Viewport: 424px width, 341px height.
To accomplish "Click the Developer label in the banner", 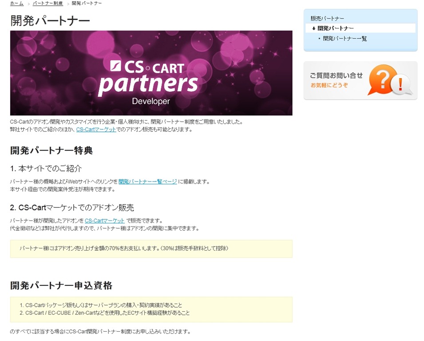I will (x=151, y=101).
